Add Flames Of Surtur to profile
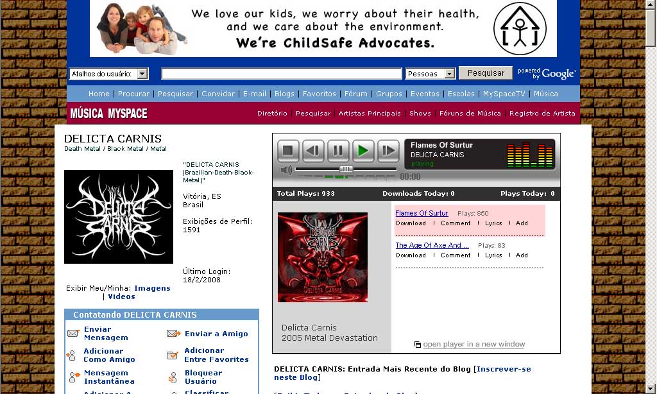The width and height of the screenshot is (657, 394). (522, 223)
